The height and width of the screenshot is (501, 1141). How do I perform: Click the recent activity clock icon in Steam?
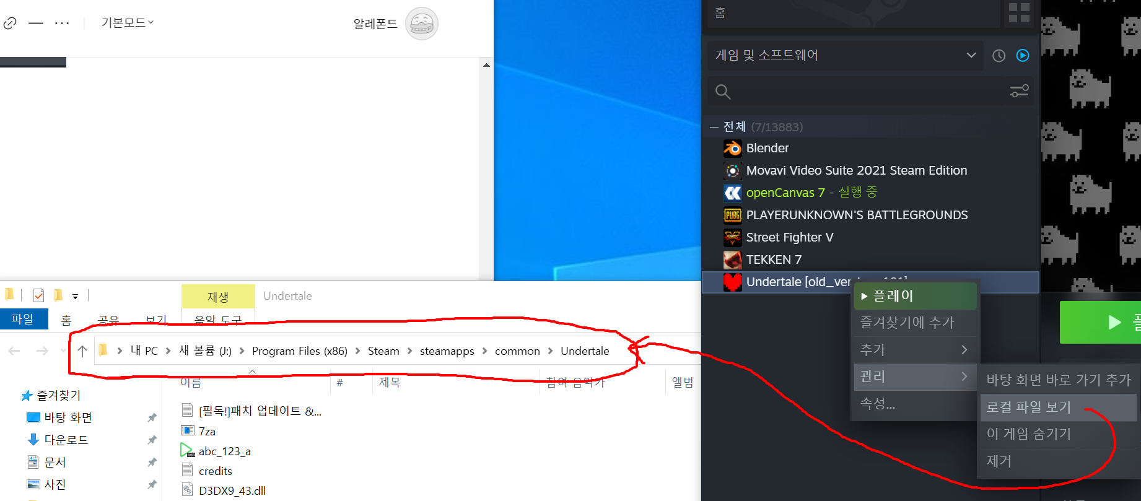click(x=999, y=56)
